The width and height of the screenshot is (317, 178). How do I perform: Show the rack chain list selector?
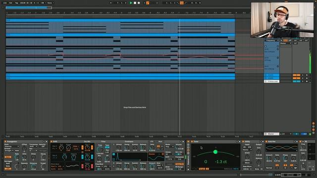(x=188, y=147)
